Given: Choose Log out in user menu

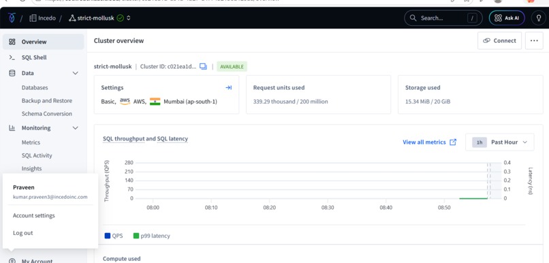Looking at the screenshot, I should point(22,233).
